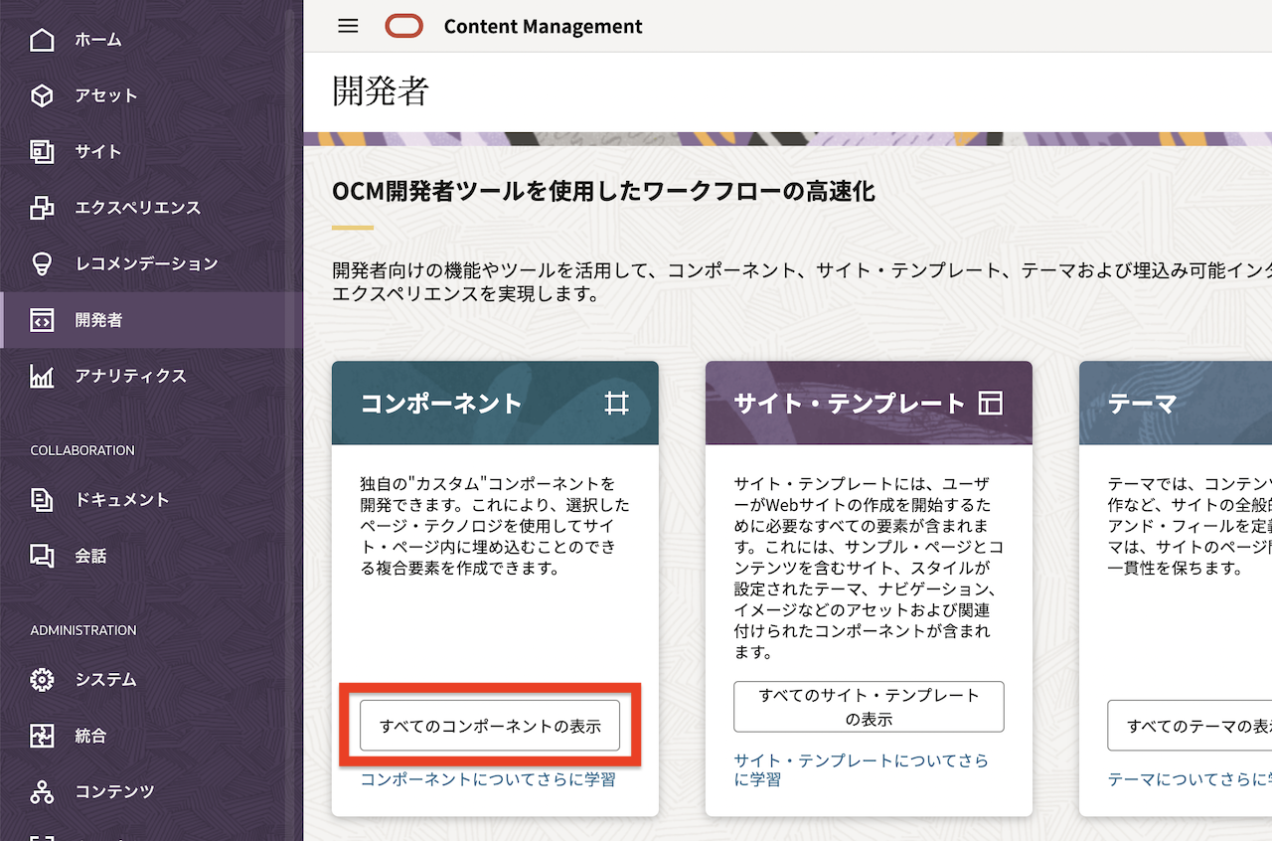Click the Content Management title text

(544, 27)
